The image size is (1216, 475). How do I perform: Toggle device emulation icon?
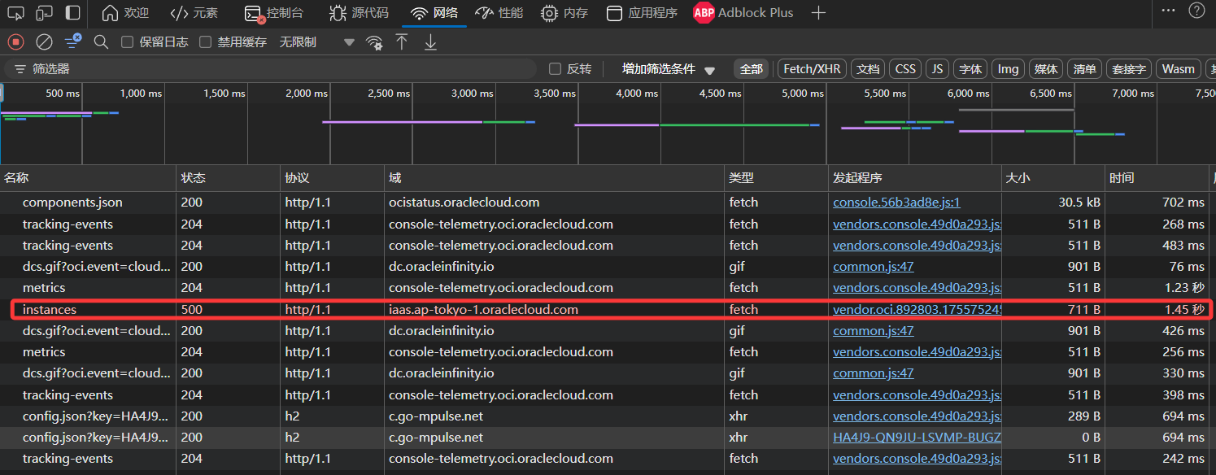coord(45,13)
